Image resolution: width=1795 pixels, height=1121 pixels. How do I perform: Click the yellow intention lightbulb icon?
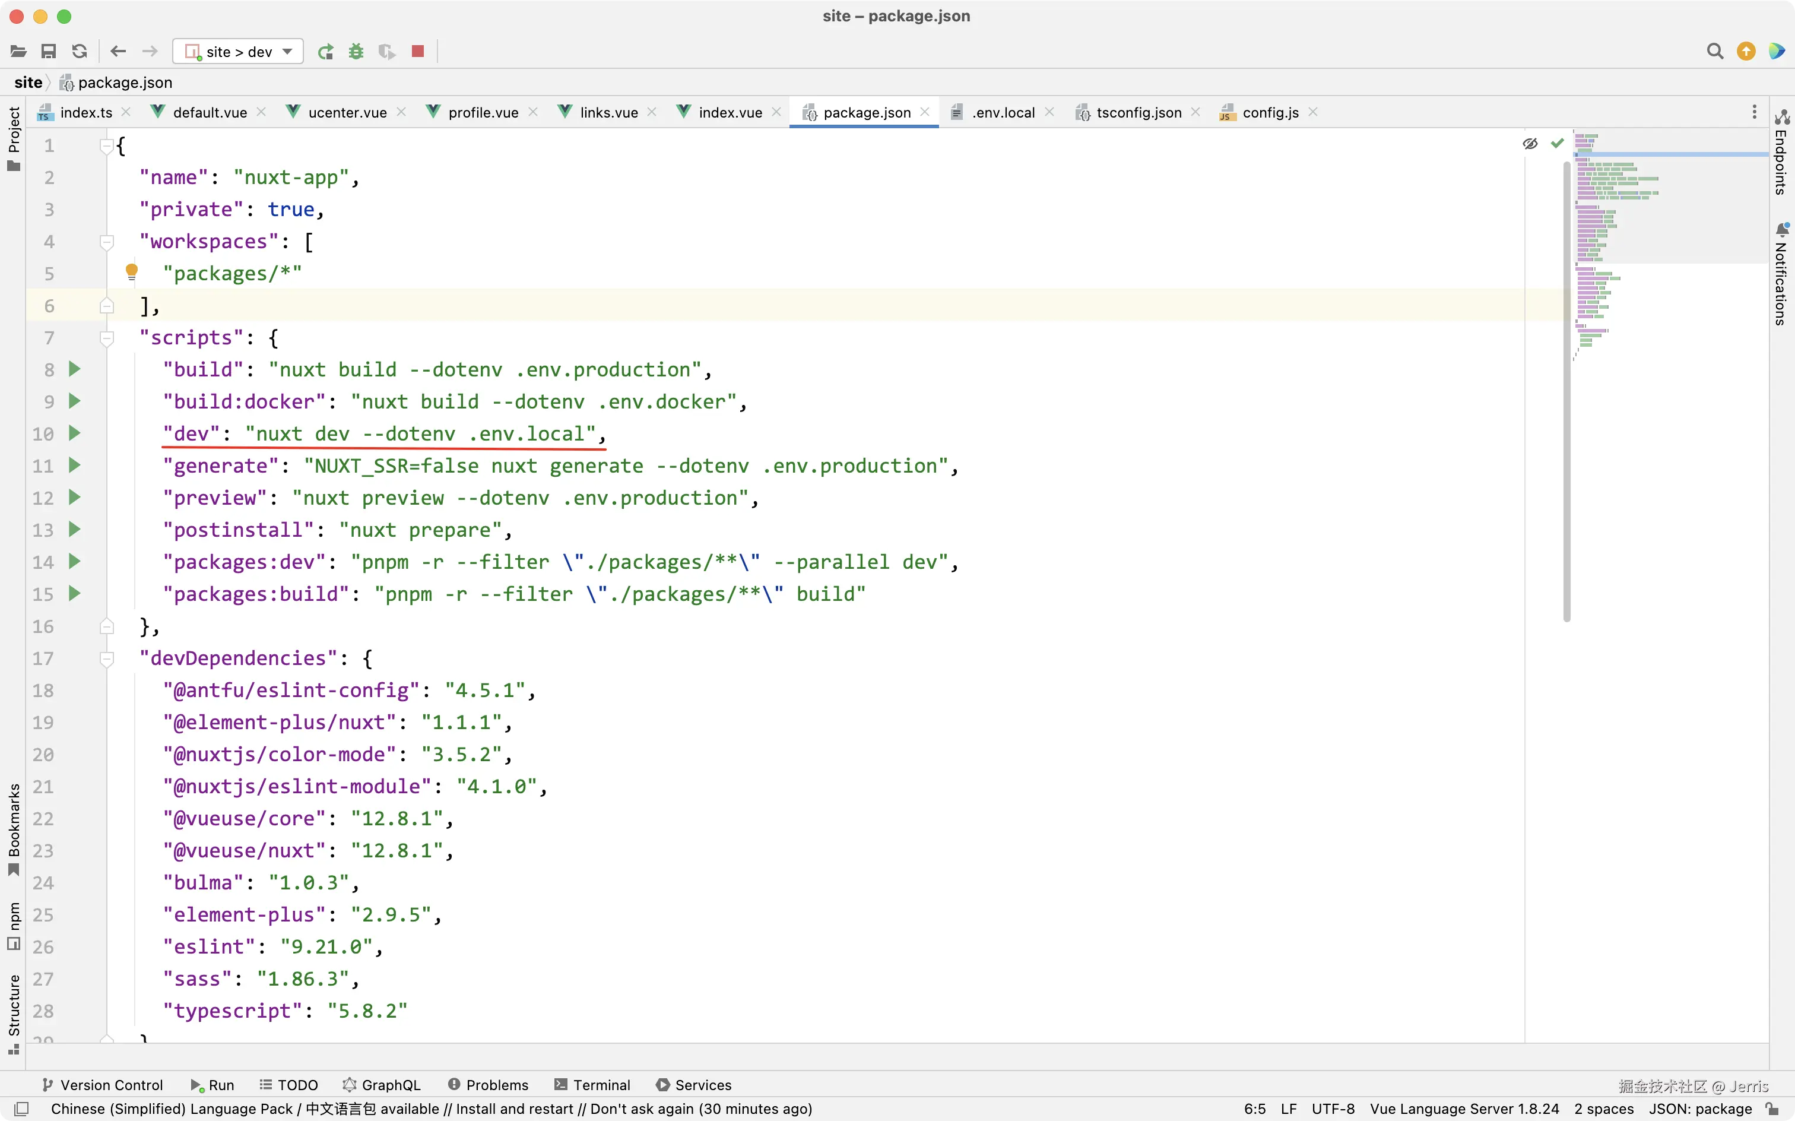point(132,272)
